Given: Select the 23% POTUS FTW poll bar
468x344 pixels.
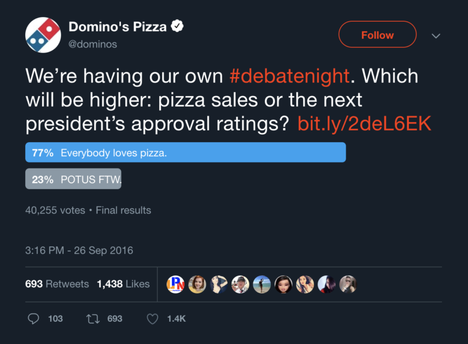Looking at the screenshot, I should coord(73,180).
